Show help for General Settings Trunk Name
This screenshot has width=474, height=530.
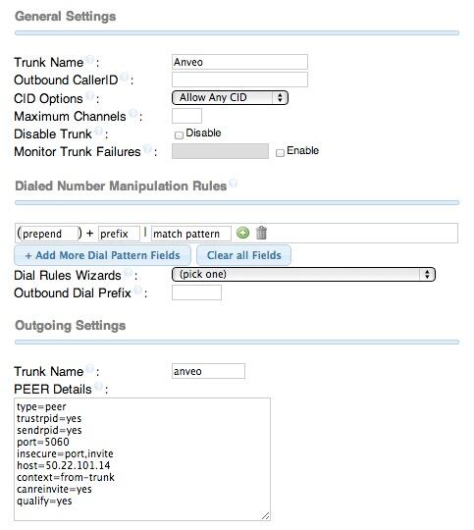tap(90, 60)
